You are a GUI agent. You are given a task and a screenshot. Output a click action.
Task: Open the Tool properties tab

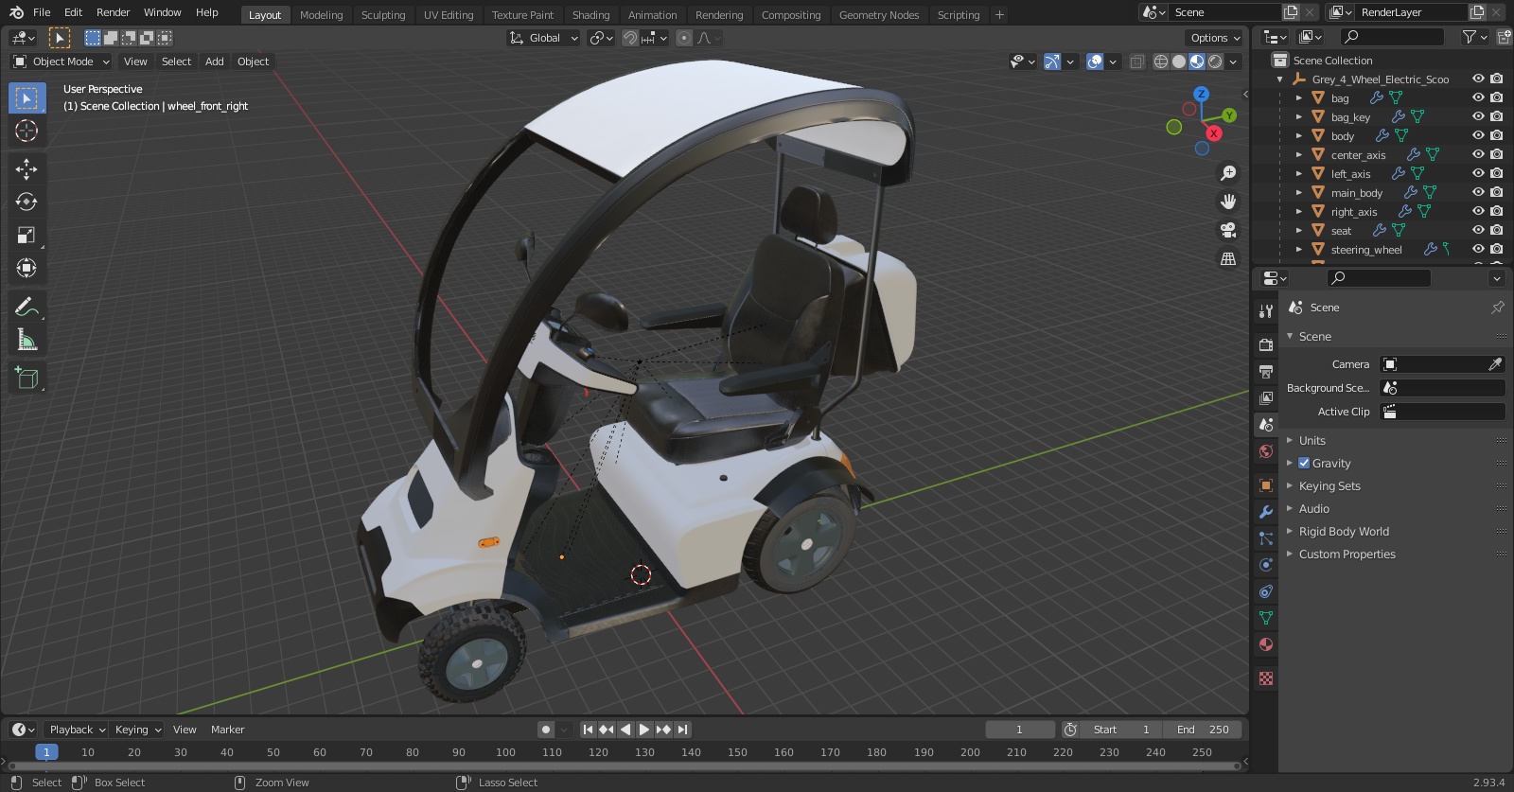coord(1266,311)
